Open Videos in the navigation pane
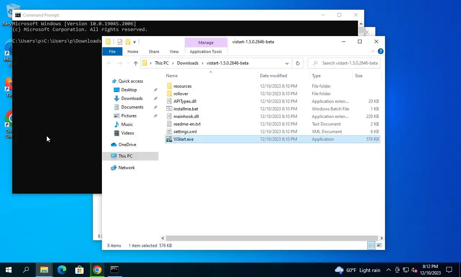This screenshot has width=461, height=277. (x=127, y=133)
